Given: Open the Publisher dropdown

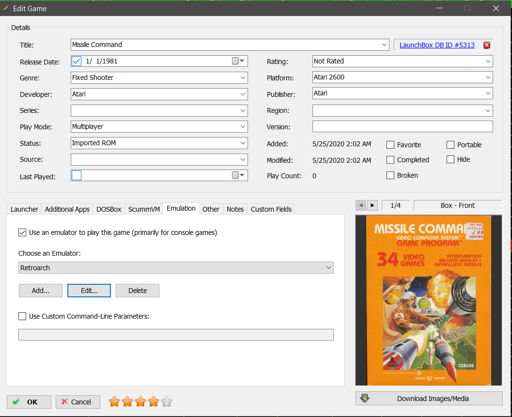Looking at the screenshot, I should pyautogui.click(x=488, y=93).
